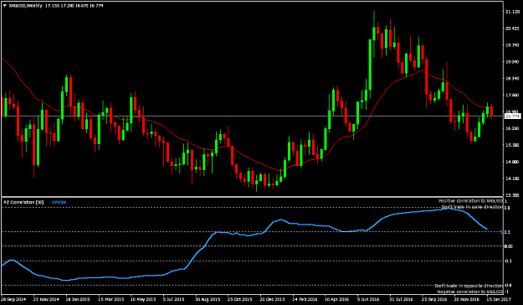Click the blue SPX500 symbol label
The image size is (523, 305).
59,202
